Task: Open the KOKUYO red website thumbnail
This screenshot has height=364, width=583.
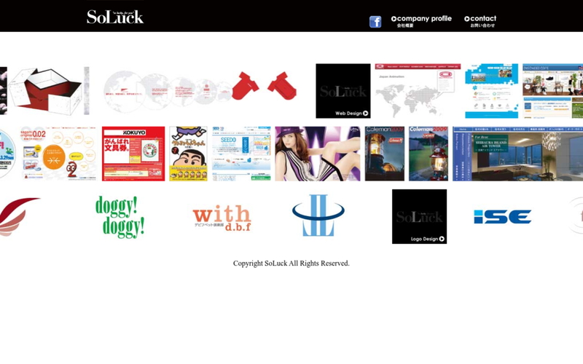Action: (133, 154)
